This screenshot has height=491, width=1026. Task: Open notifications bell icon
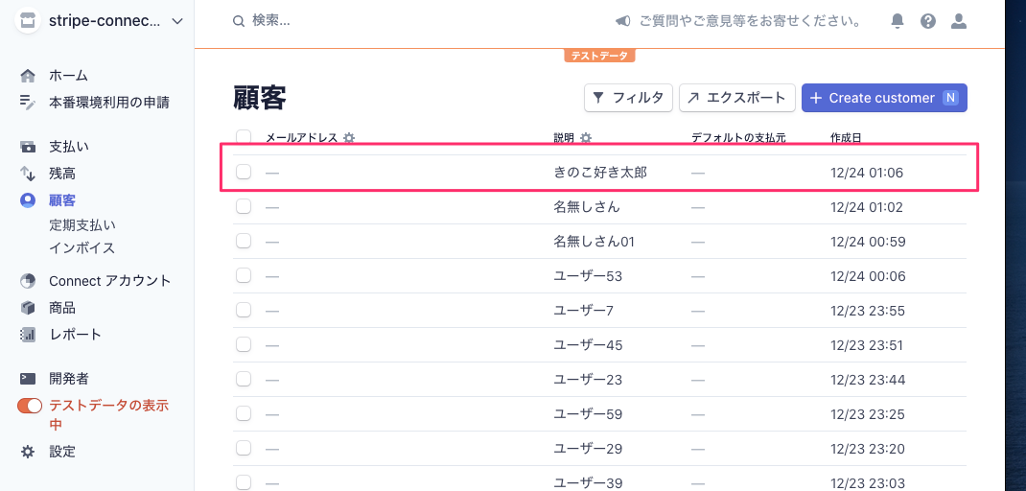coord(898,21)
